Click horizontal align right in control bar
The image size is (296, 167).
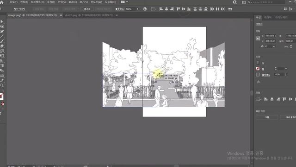coord(172,9)
